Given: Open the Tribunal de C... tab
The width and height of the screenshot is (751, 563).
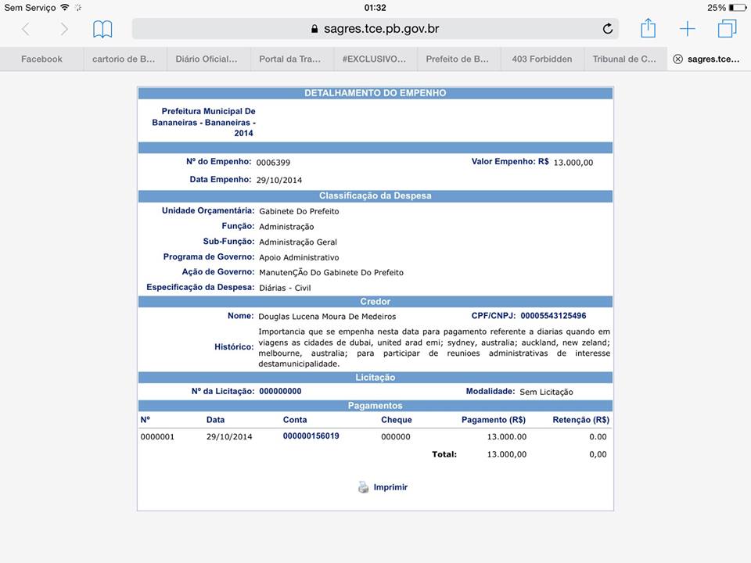Looking at the screenshot, I should (x=625, y=59).
